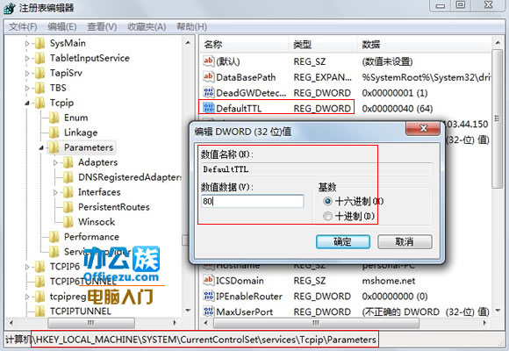Screen dimensions: 509x351
Task: Click the ICSDomain string value icon
Action: [208, 280]
